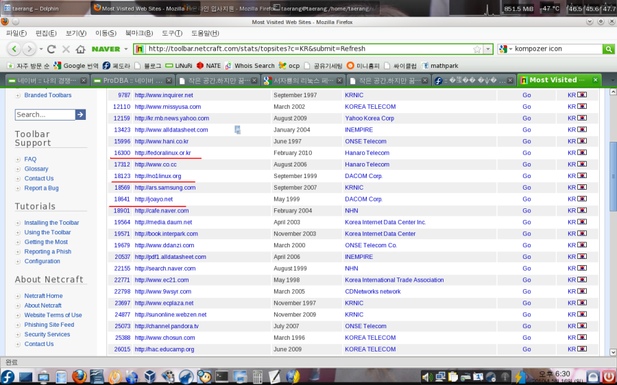This screenshot has height=385, width=617.
Task: Open the calculator icon in taskbar
Action: click(257, 376)
